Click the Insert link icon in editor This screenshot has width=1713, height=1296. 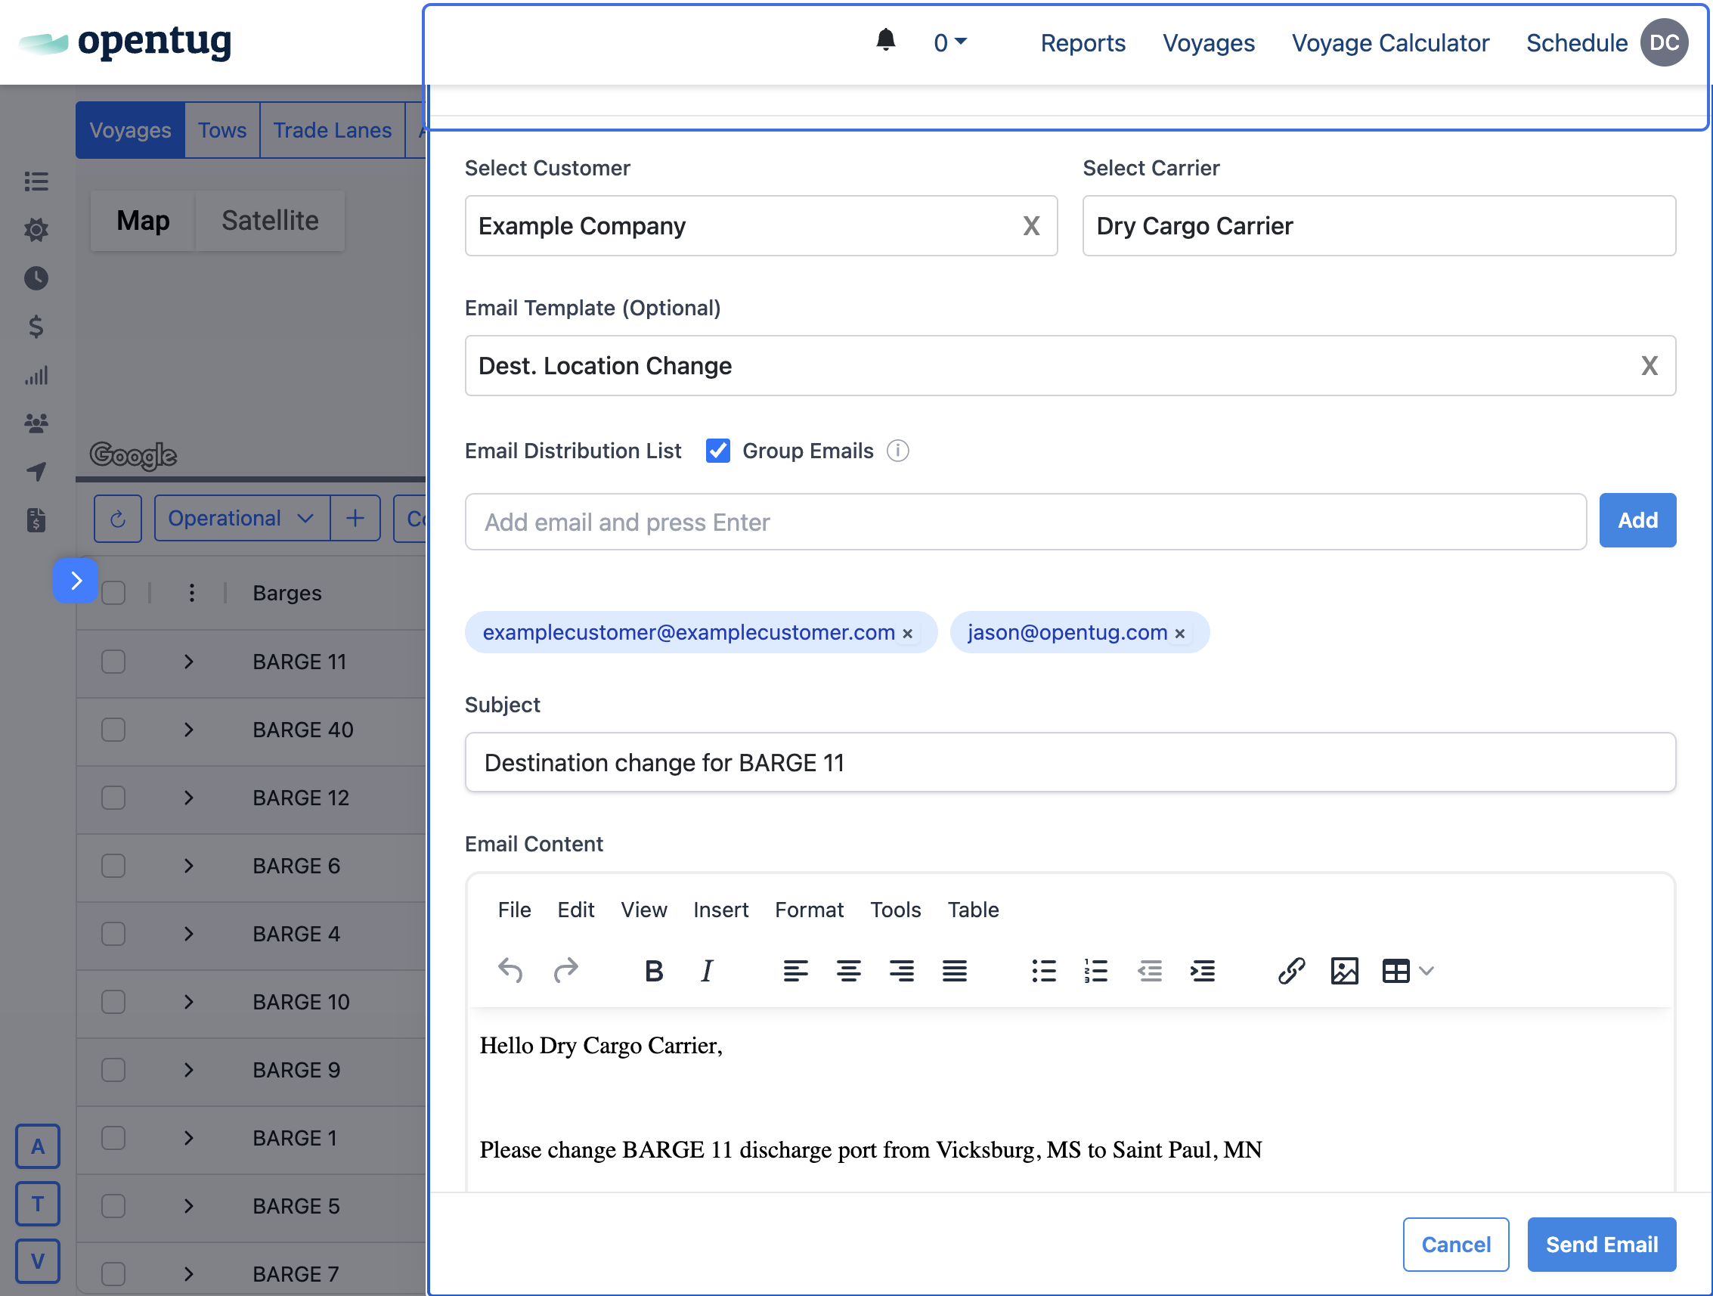1291,971
